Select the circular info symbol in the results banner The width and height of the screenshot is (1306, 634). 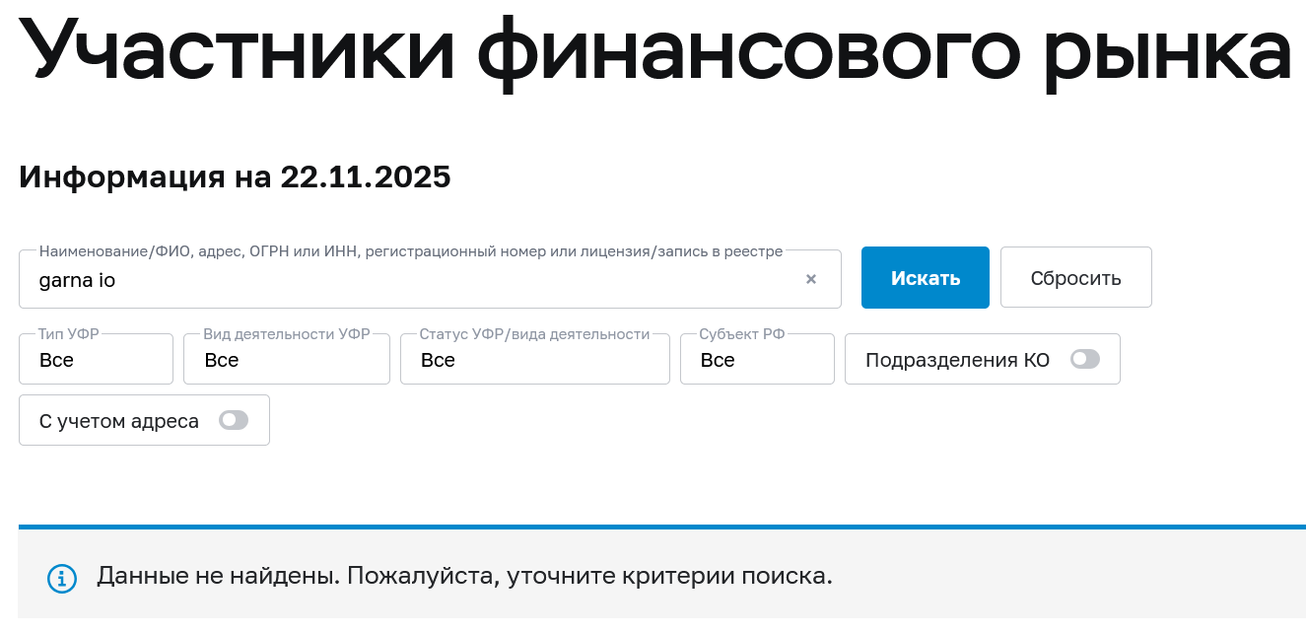click(62, 578)
